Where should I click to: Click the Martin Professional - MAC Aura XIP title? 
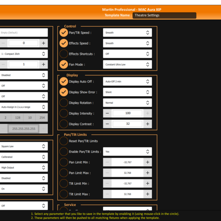tap(132, 10)
